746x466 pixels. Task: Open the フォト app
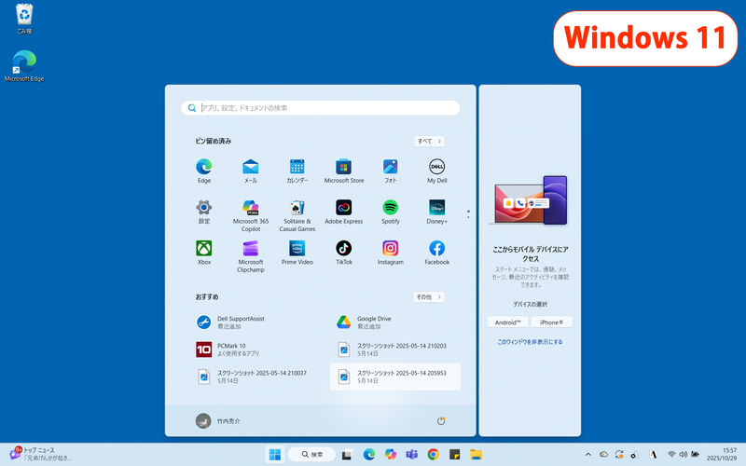tap(390, 171)
